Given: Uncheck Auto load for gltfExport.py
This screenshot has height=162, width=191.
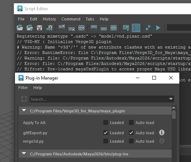Looking at the screenshot, I should [131, 133].
